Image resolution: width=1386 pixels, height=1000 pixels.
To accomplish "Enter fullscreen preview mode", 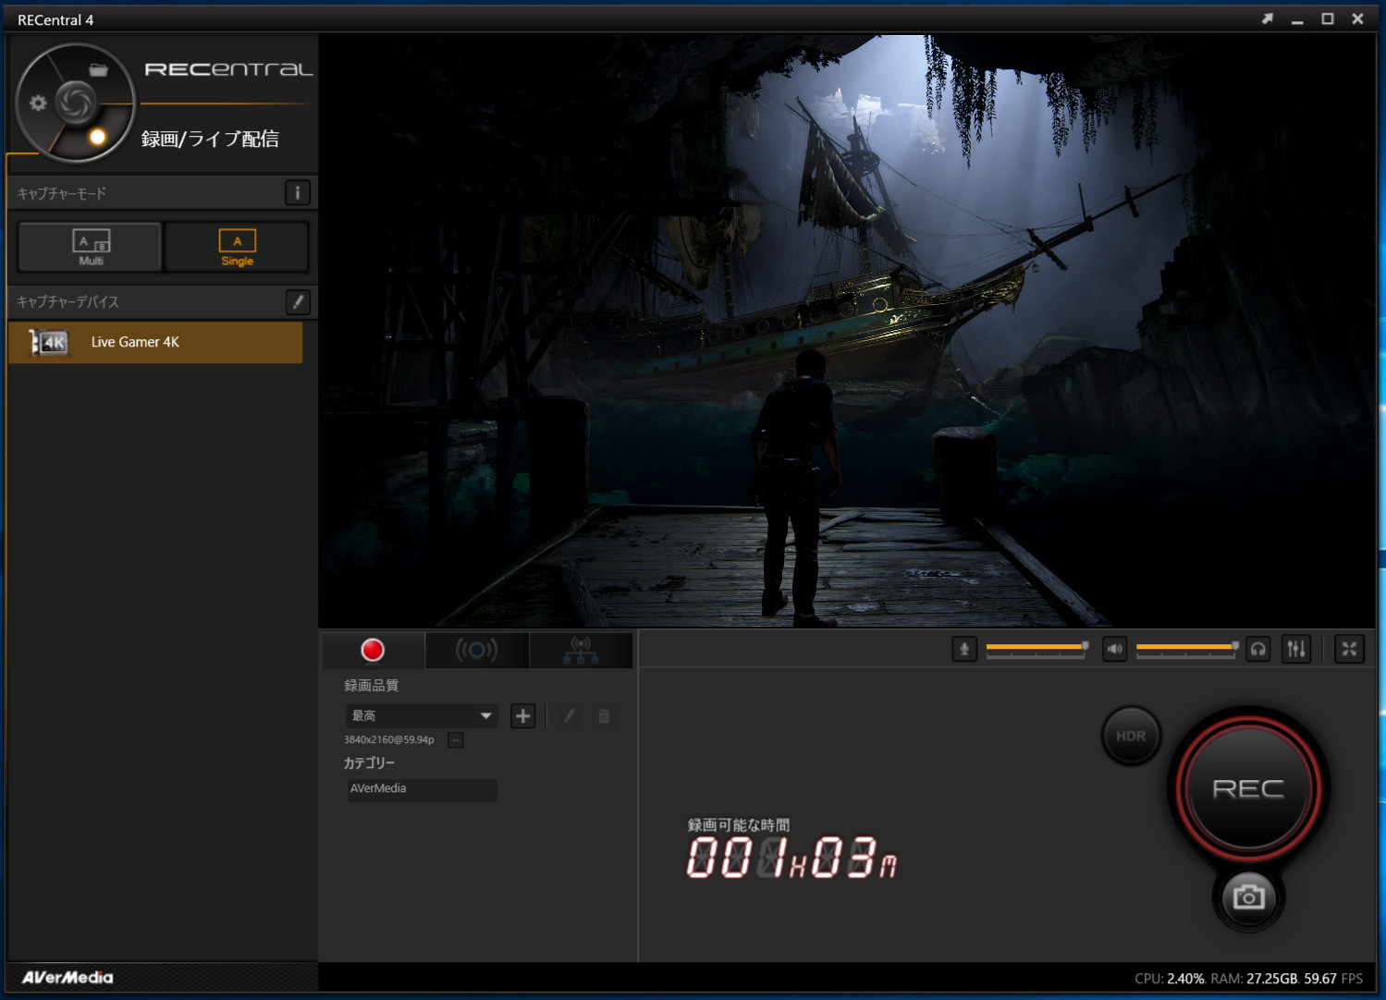I will click(x=1349, y=649).
